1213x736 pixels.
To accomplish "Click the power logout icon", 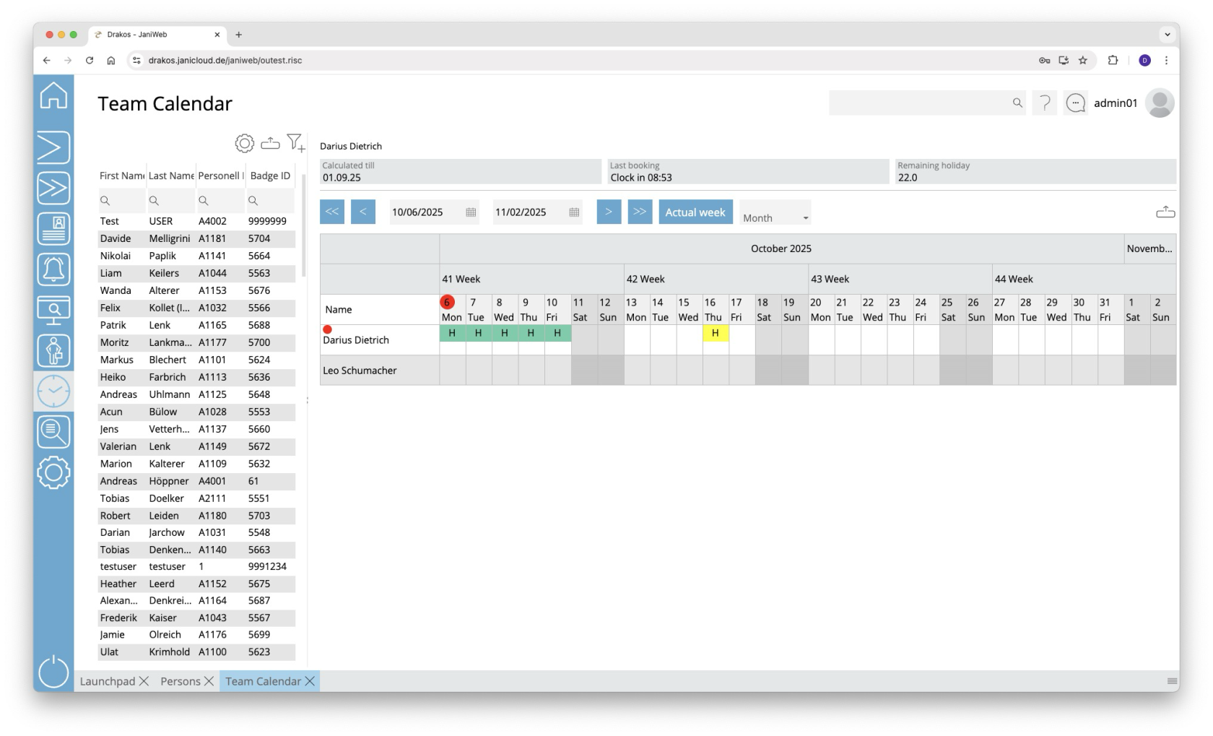I will tap(53, 671).
